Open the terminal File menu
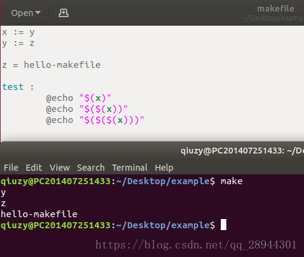 [11, 168]
